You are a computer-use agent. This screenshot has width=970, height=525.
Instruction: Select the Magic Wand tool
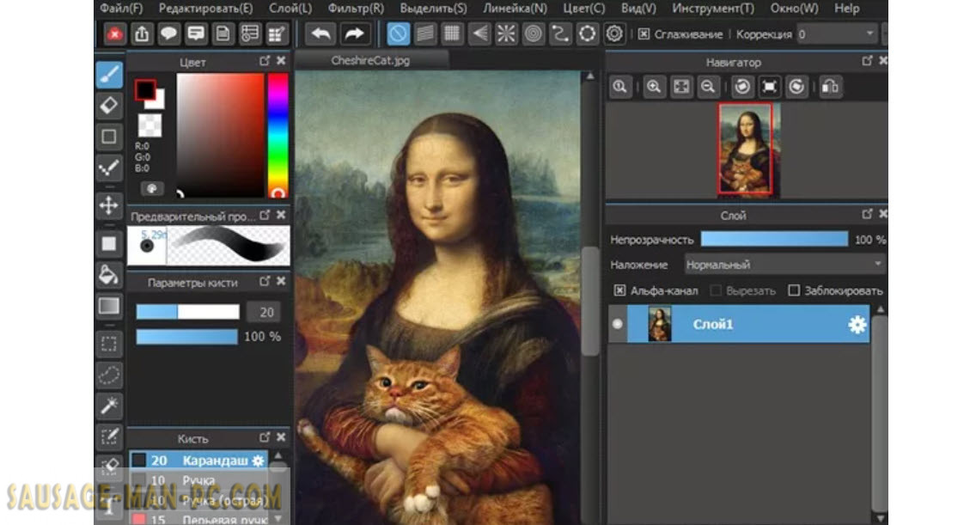tap(109, 406)
